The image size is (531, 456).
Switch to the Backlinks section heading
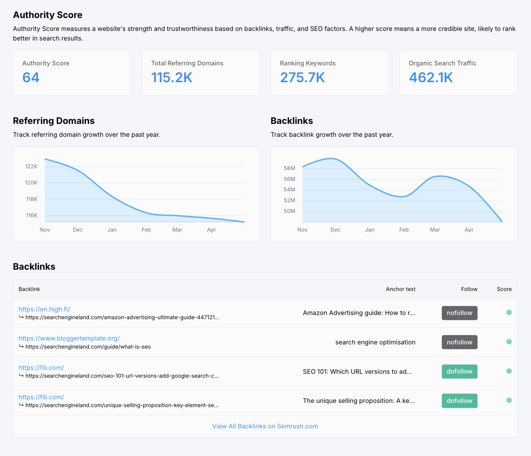pos(34,266)
